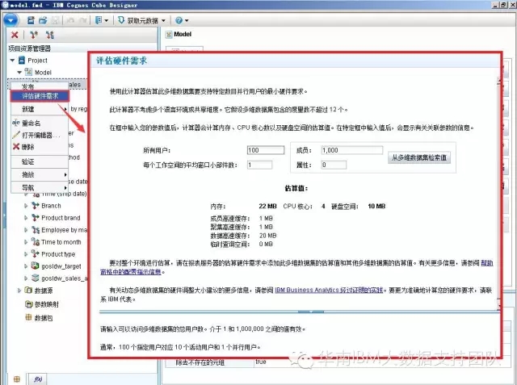Click the 参数映射 text in the tree
This screenshot has height=385, width=517.
[x=47, y=304]
